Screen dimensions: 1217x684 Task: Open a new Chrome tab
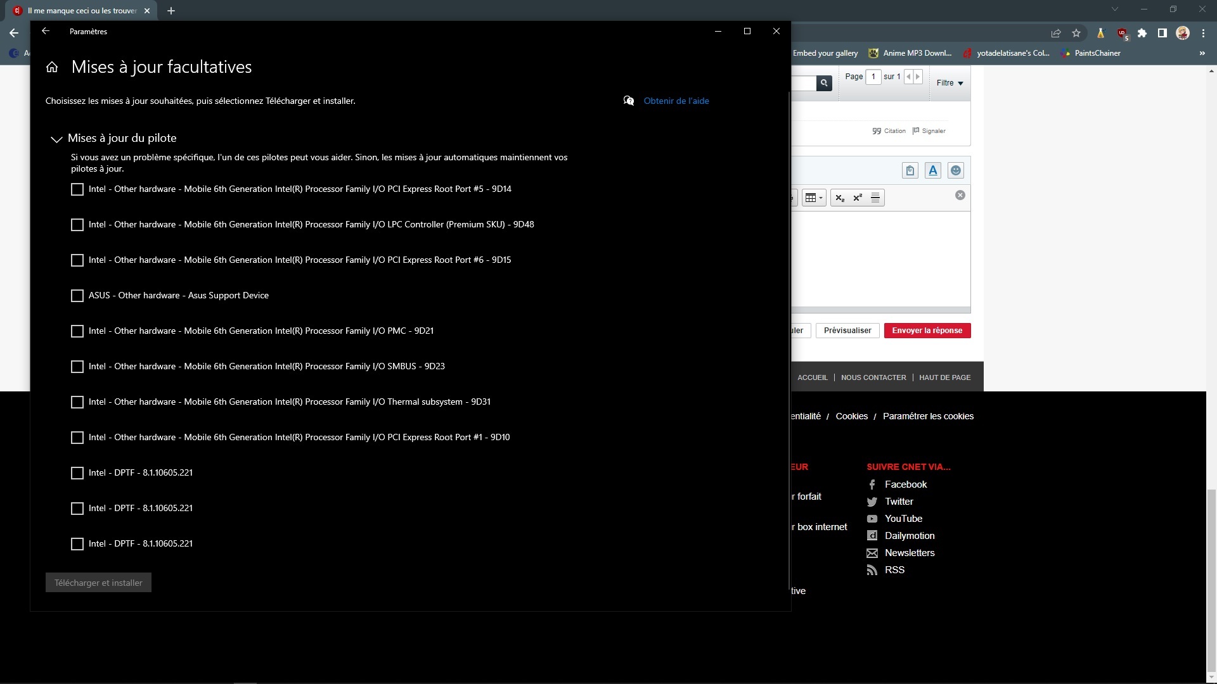pos(171,11)
